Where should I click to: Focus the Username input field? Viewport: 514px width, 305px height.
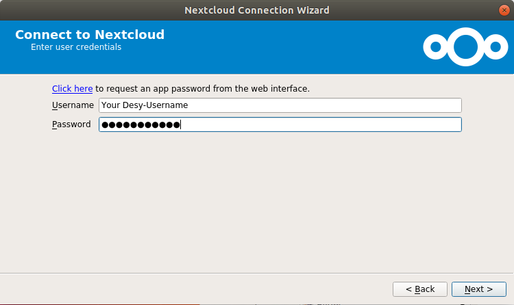point(280,105)
